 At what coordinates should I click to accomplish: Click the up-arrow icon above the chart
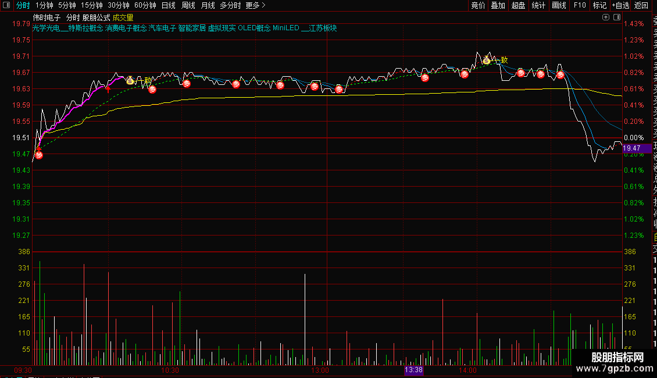(605, 17)
